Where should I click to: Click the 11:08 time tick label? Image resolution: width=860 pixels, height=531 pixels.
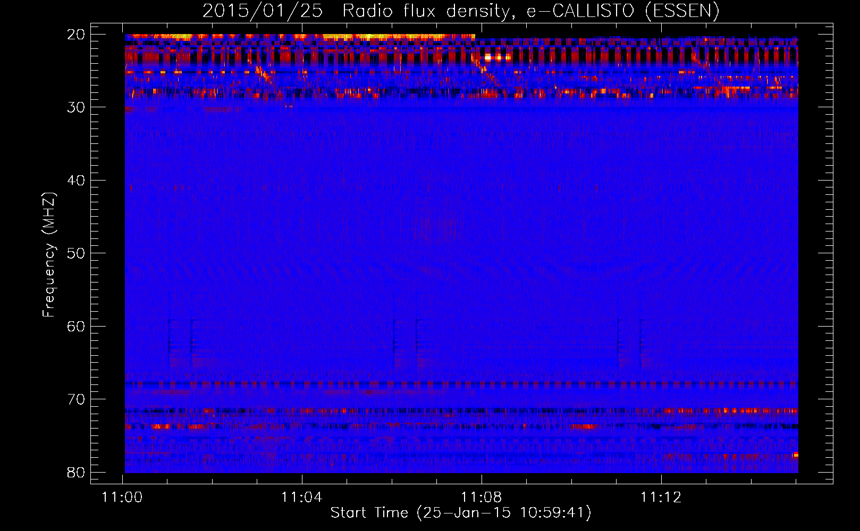(482, 498)
